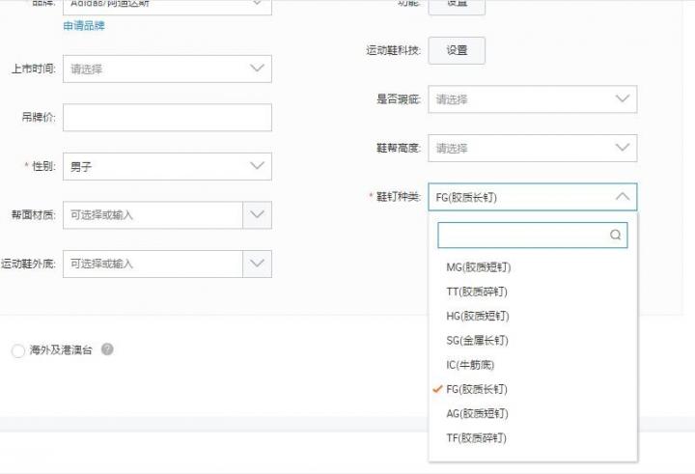Open the 上市时间 dropdown
Screen dimensions: 695x474
(166, 69)
